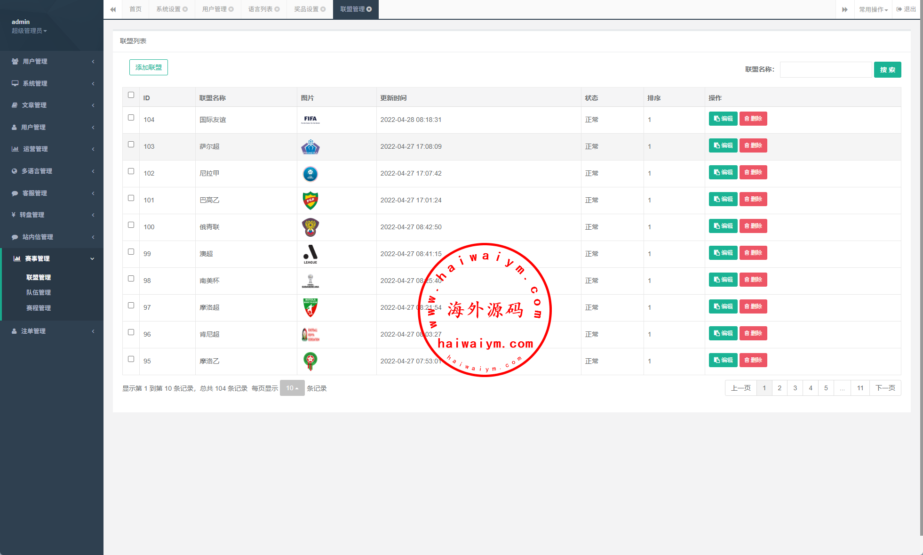The height and width of the screenshot is (555, 923).
Task: Click the 客服管理 chat bubble icon
Action: click(x=15, y=193)
